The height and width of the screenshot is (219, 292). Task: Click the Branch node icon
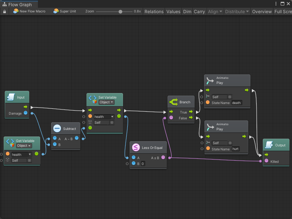coord(173,102)
